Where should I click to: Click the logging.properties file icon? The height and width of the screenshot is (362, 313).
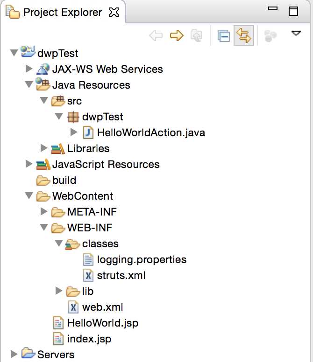[88, 259]
